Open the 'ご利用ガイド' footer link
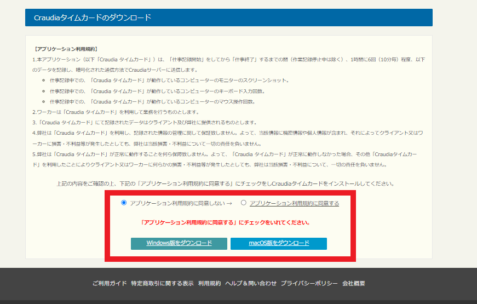Viewport: 477px width, 304px height. coord(110,283)
